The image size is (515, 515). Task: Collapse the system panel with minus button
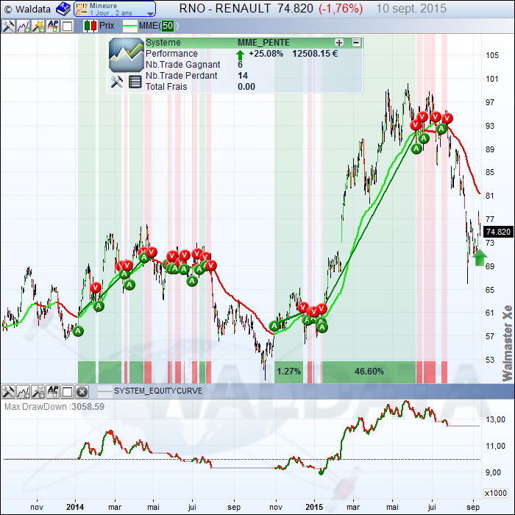[x=356, y=43]
